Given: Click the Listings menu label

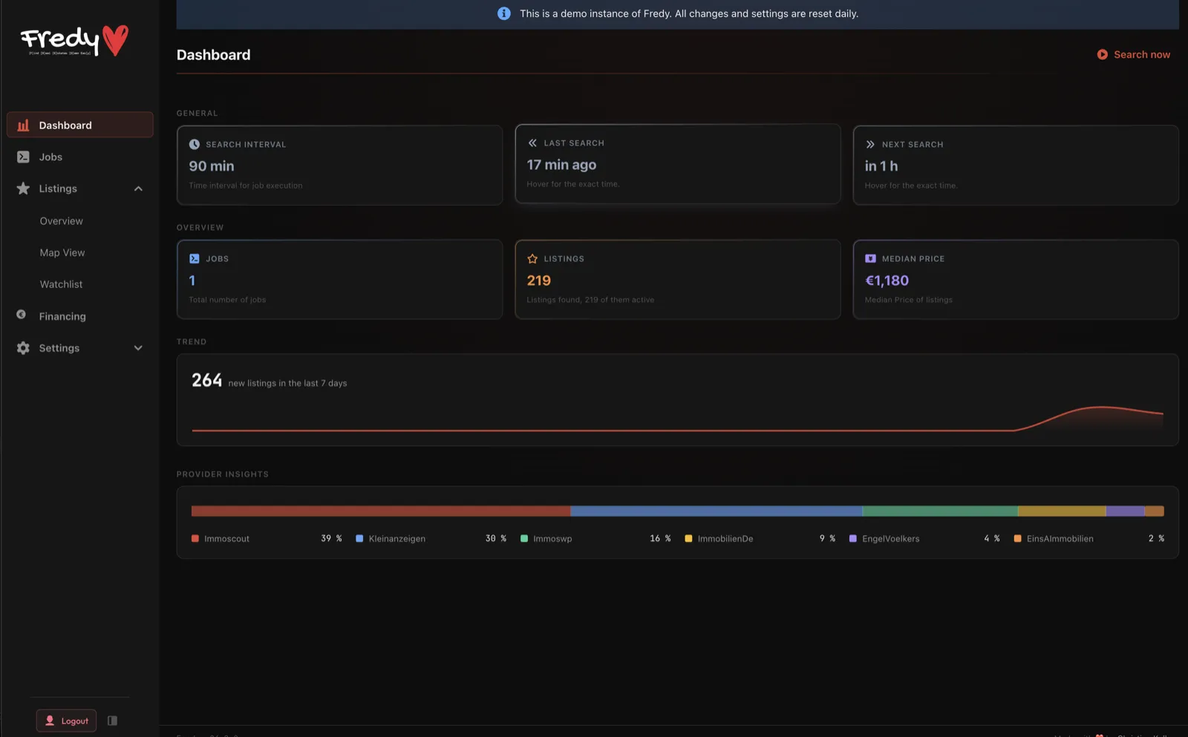Looking at the screenshot, I should (x=58, y=189).
